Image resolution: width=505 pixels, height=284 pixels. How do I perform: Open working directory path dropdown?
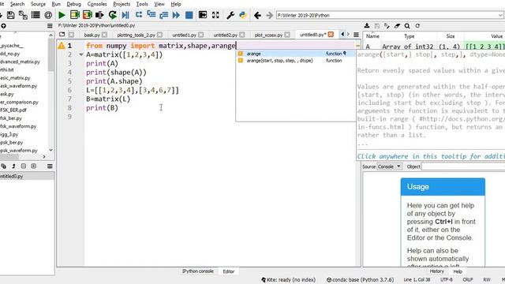(500, 15)
